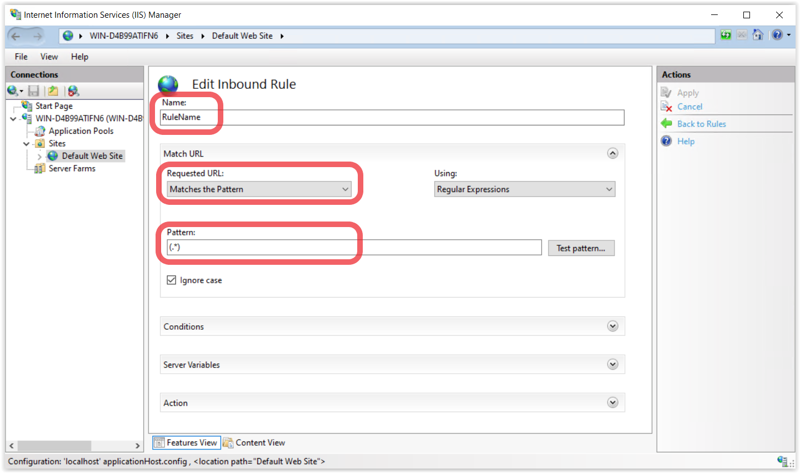Click the Connections scrollbar left arrow

click(x=11, y=446)
